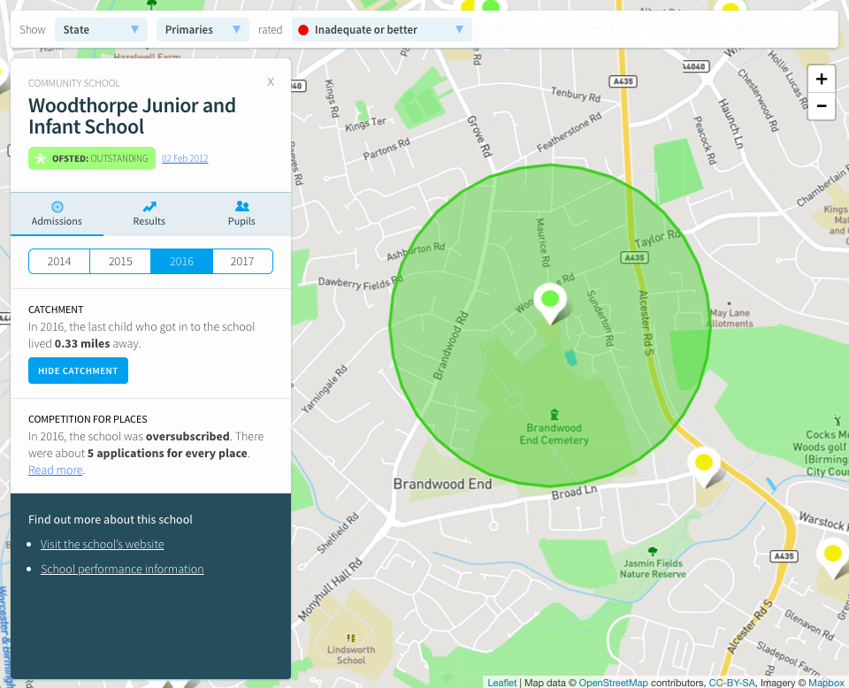This screenshot has height=688, width=849.
Task: Click the Monyhull Hall Rd label
Action: [330, 590]
